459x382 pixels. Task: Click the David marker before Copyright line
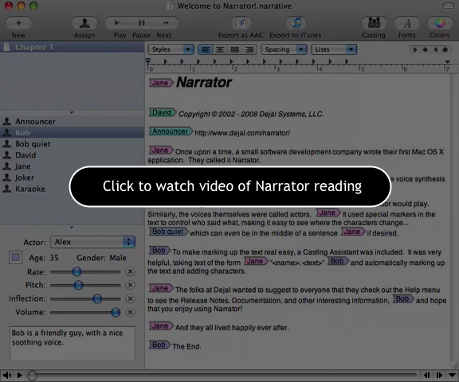[x=163, y=112]
